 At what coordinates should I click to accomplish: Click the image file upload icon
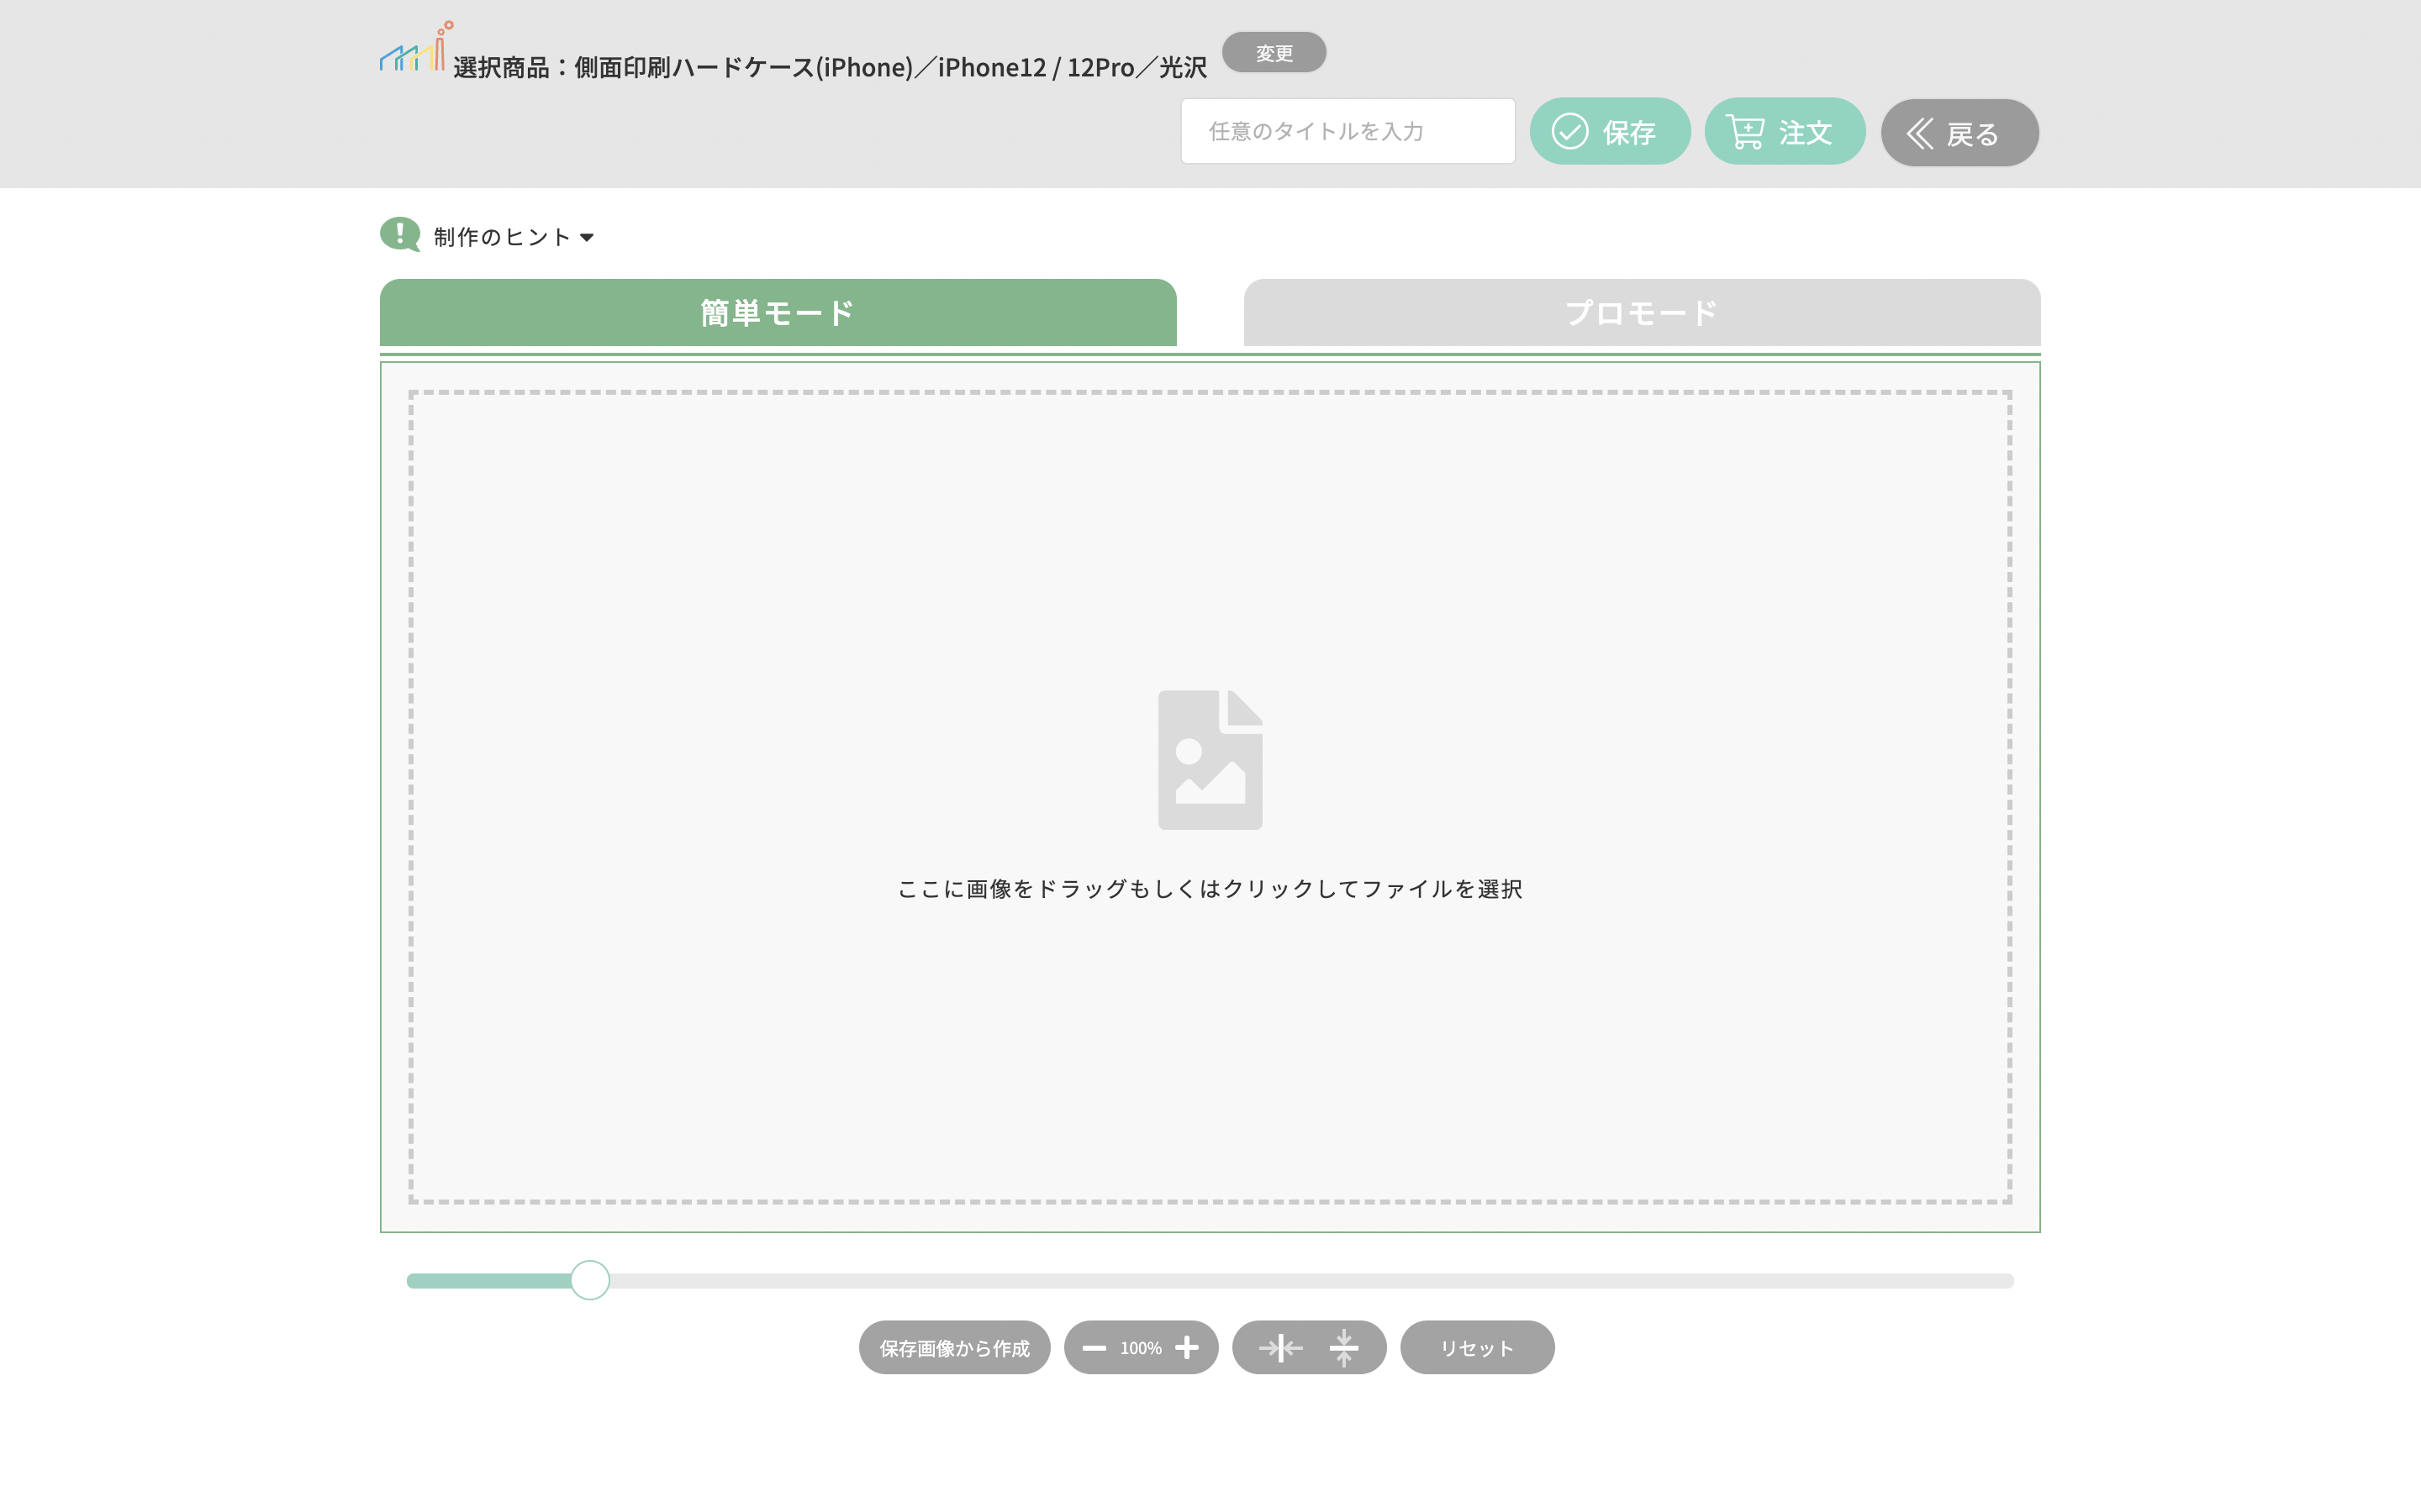coord(1210,759)
